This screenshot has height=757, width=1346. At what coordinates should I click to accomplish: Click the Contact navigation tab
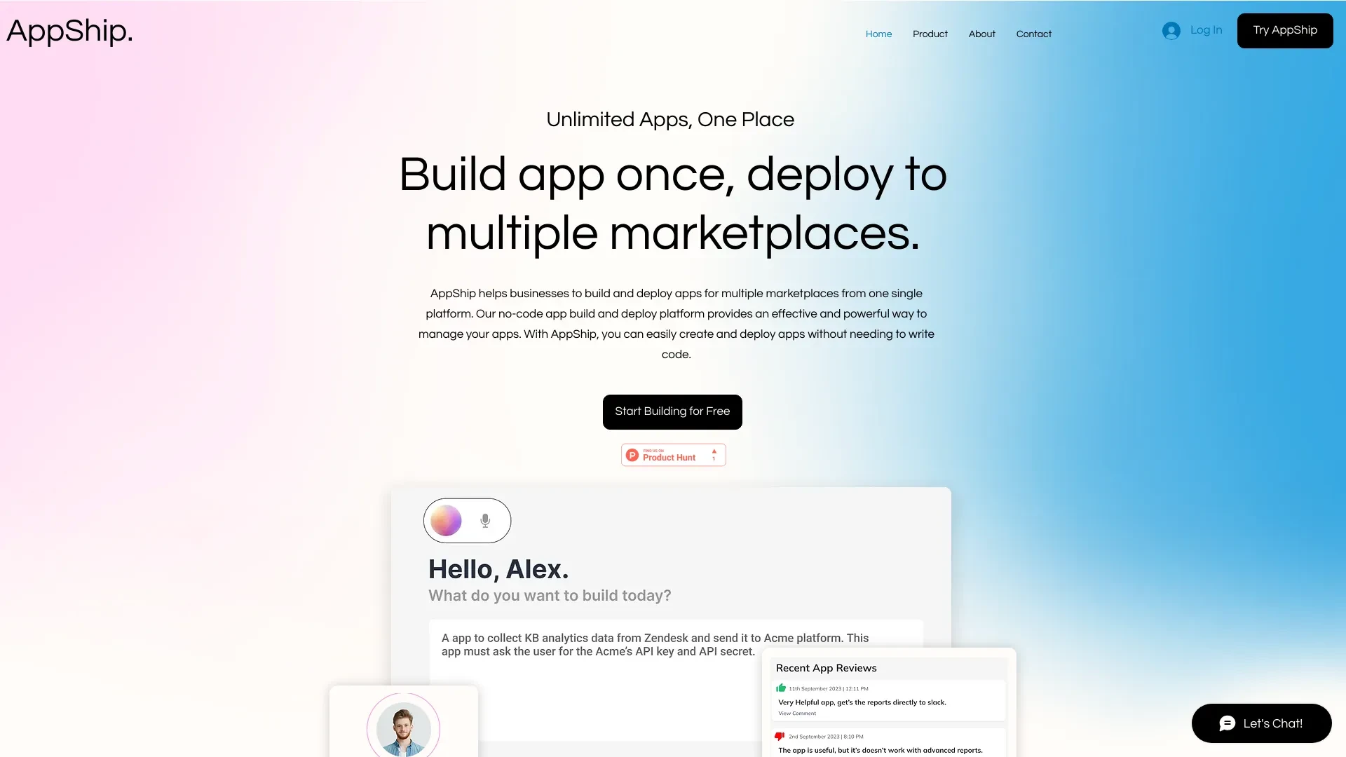tap(1033, 33)
